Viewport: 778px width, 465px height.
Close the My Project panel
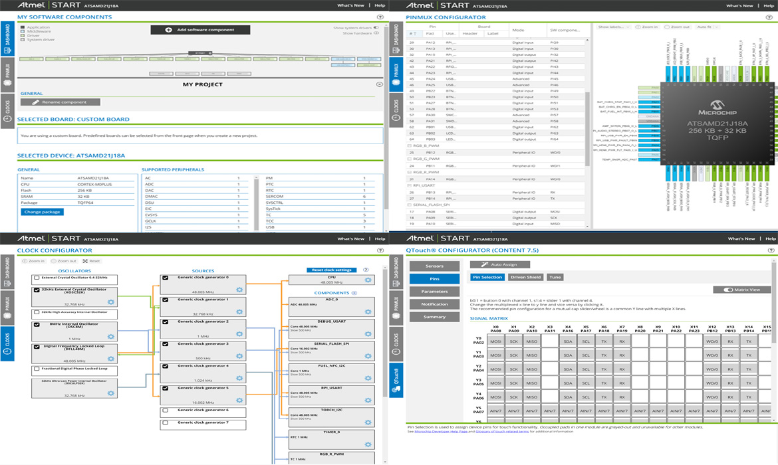click(380, 84)
